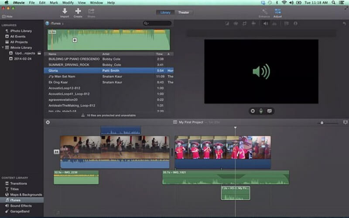Select iTunes in the Content Library

pyautogui.click(x=22, y=200)
